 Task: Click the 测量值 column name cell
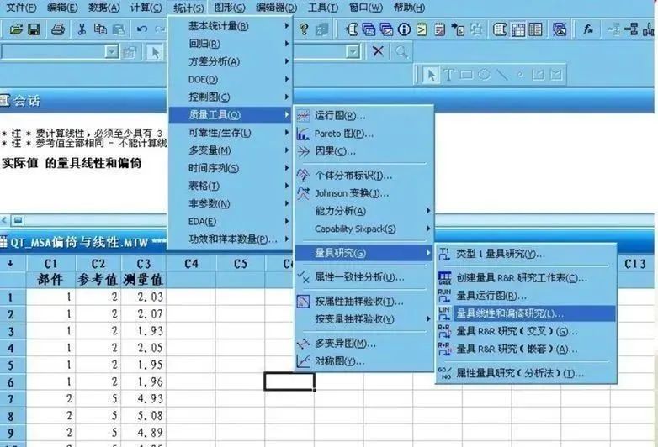point(144,280)
